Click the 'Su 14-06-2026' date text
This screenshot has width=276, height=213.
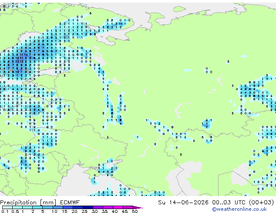[x=183, y=203]
